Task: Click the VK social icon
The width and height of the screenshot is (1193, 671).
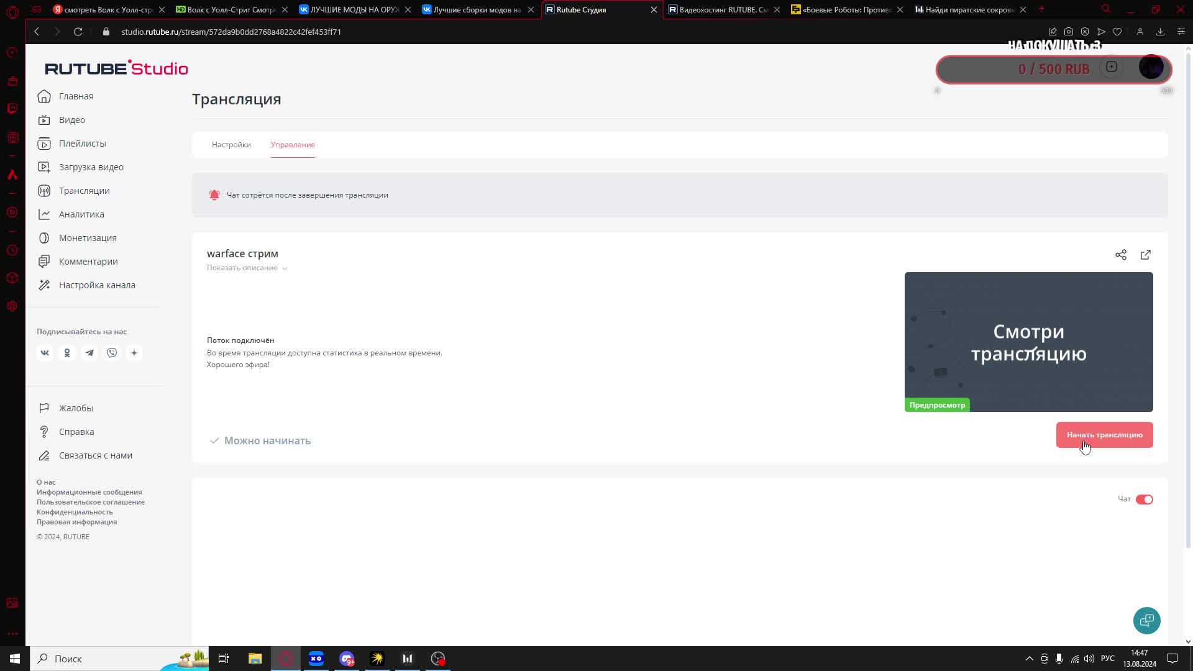Action: [x=45, y=353]
